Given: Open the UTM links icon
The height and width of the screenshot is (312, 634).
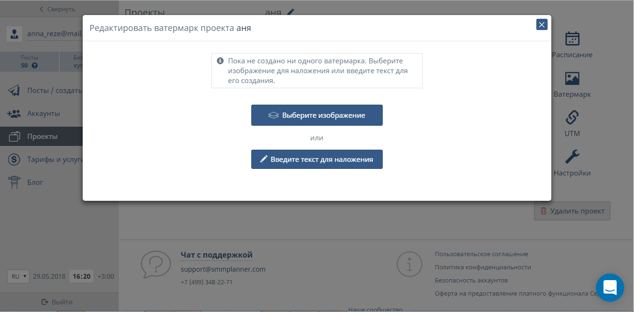Looking at the screenshot, I should coord(572,118).
